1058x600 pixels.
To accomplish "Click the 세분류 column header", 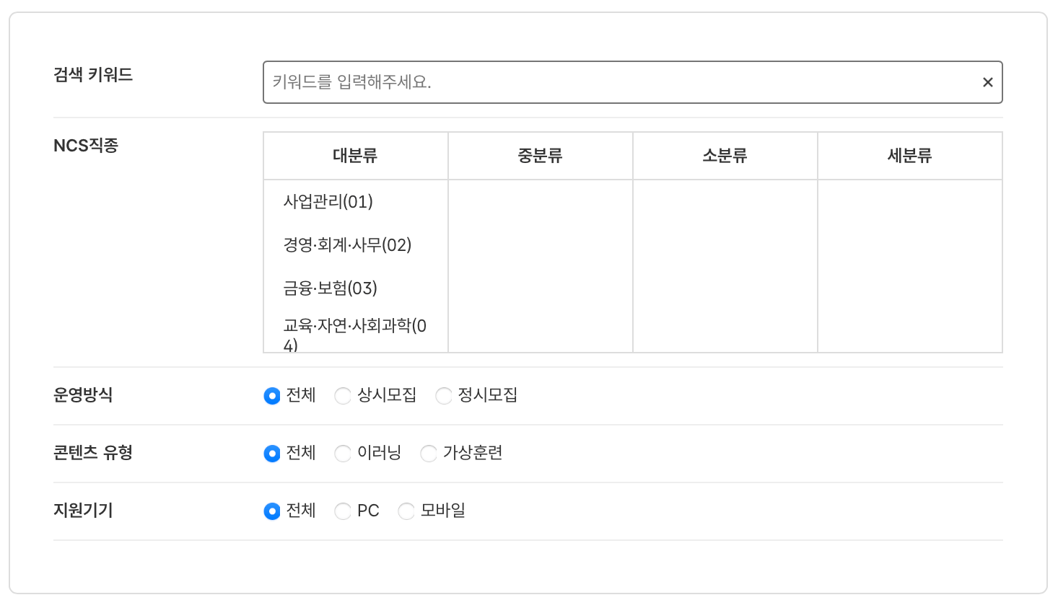I will [909, 155].
